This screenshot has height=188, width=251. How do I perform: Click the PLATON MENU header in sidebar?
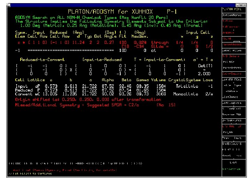click(x=232, y=9)
